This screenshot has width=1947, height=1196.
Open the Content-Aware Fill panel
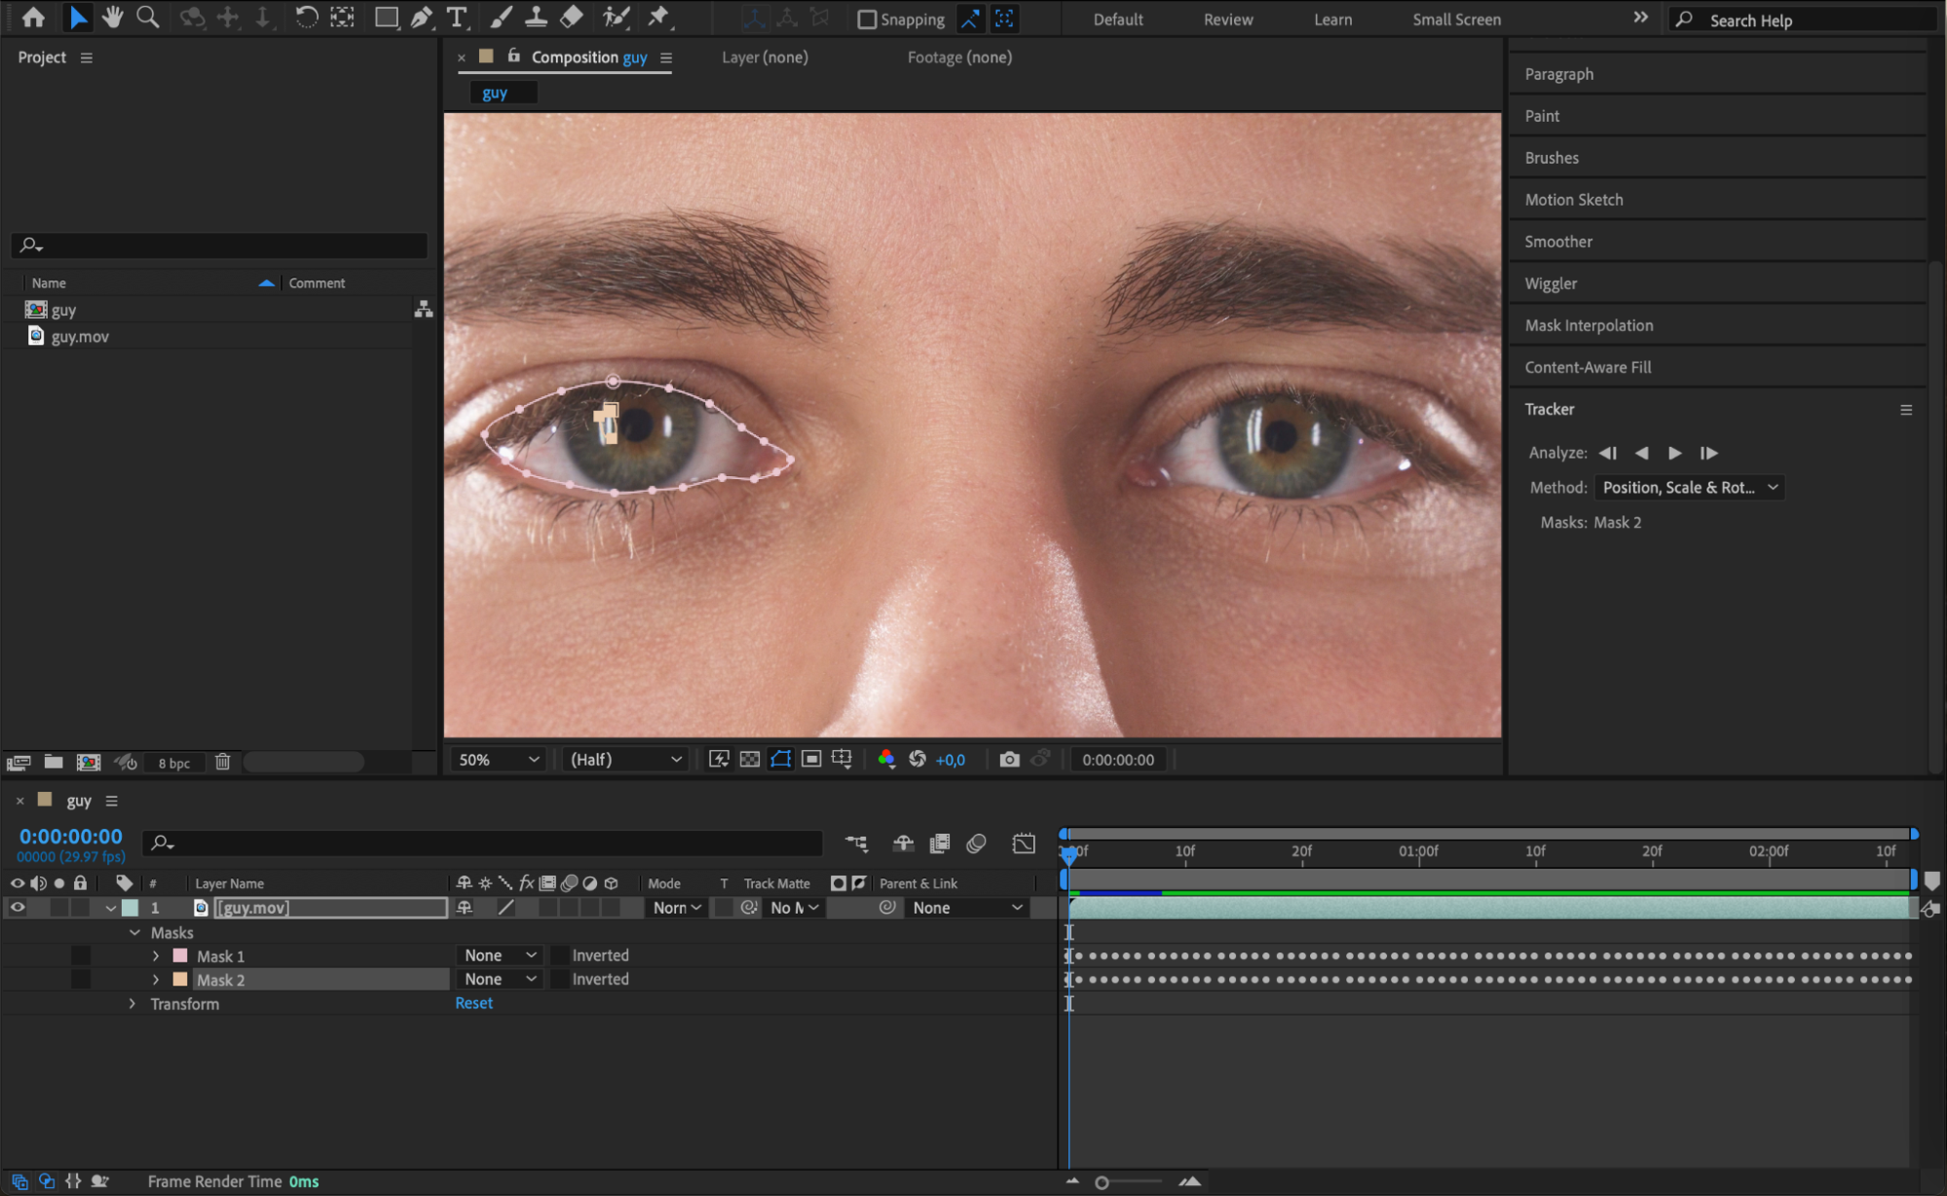1588,367
